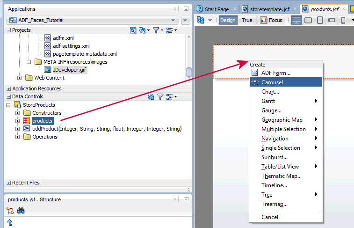Click the blue up arrow in the Structure panel

(10, 222)
